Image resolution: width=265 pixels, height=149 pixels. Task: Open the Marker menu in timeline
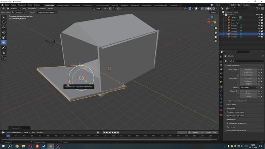40,132
